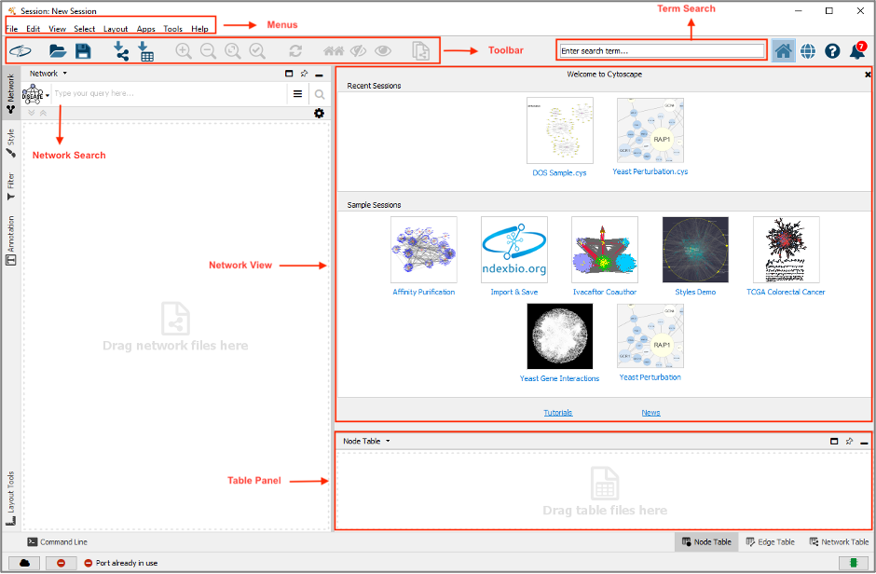Image resolution: width=876 pixels, height=574 pixels.
Task: Click the apply layout refresh icon
Action: 295,51
